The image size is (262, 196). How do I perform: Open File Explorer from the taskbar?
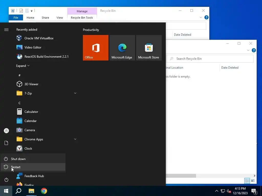click(31, 191)
